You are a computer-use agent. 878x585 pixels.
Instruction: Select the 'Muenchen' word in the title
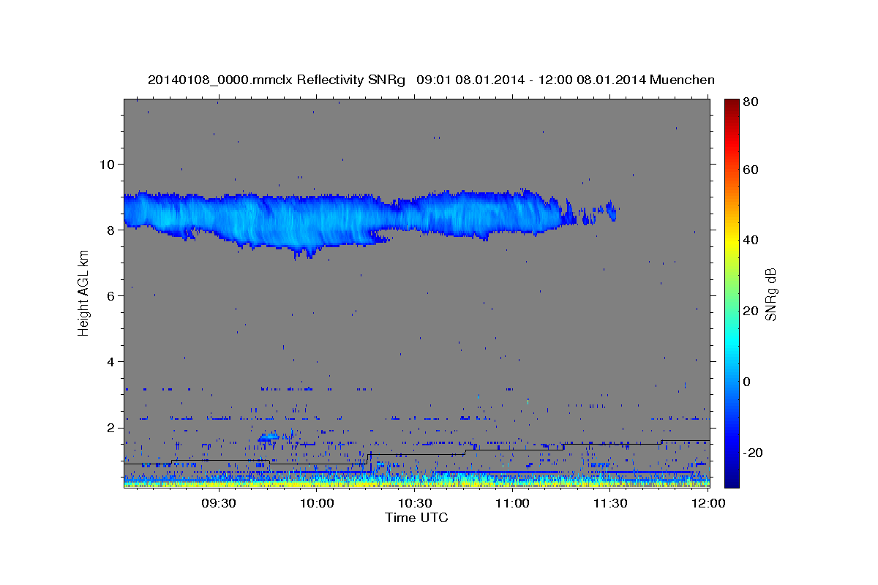(682, 80)
